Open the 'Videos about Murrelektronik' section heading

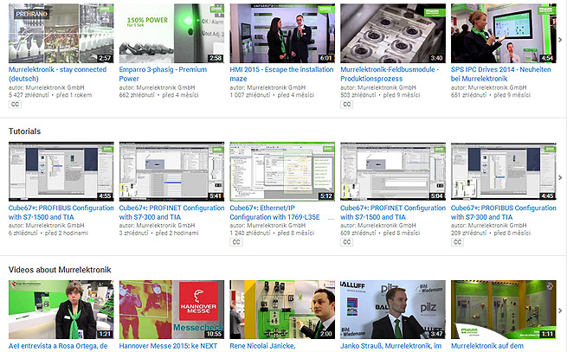click(x=60, y=270)
